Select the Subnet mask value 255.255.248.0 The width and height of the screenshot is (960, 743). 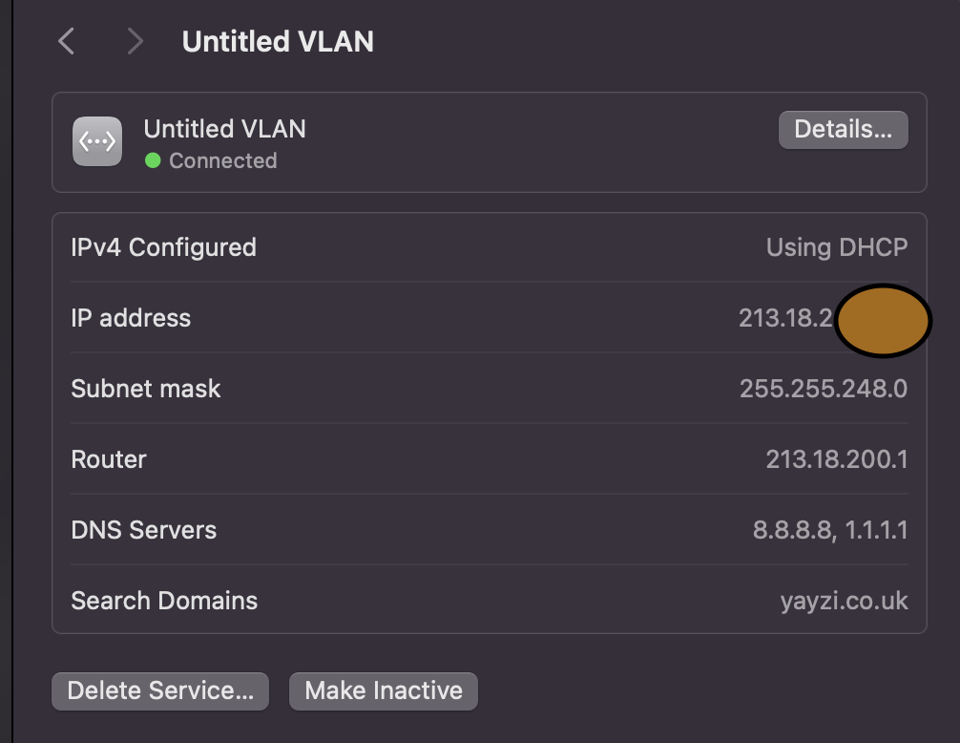click(823, 389)
